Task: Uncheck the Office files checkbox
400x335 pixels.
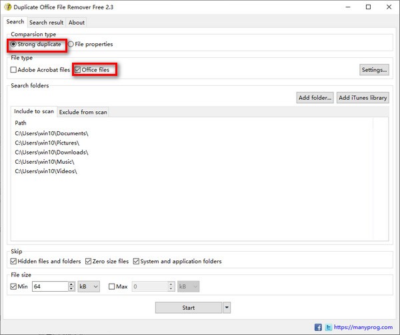Action: click(78, 70)
